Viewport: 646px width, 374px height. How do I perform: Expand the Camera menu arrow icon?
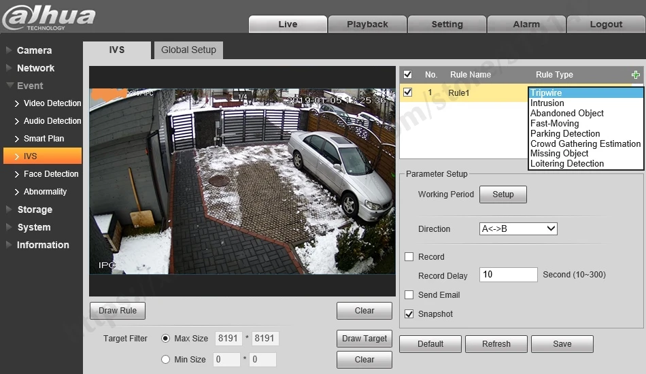[9, 50]
